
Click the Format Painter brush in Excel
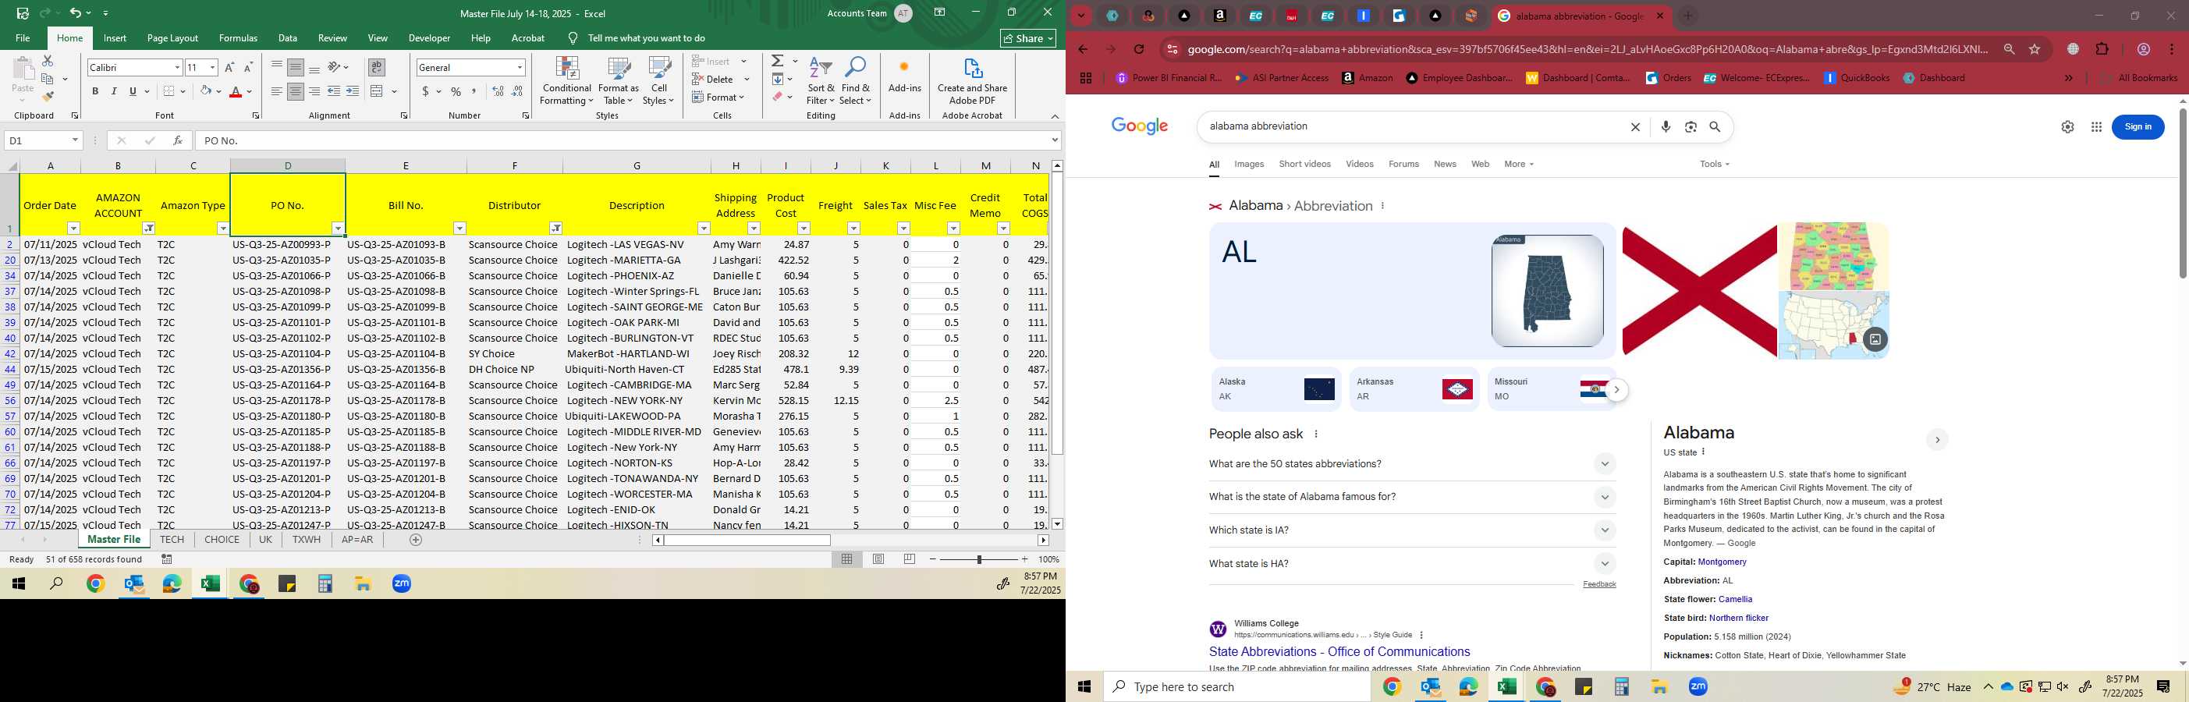pyautogui.click(x=48, y=96)
